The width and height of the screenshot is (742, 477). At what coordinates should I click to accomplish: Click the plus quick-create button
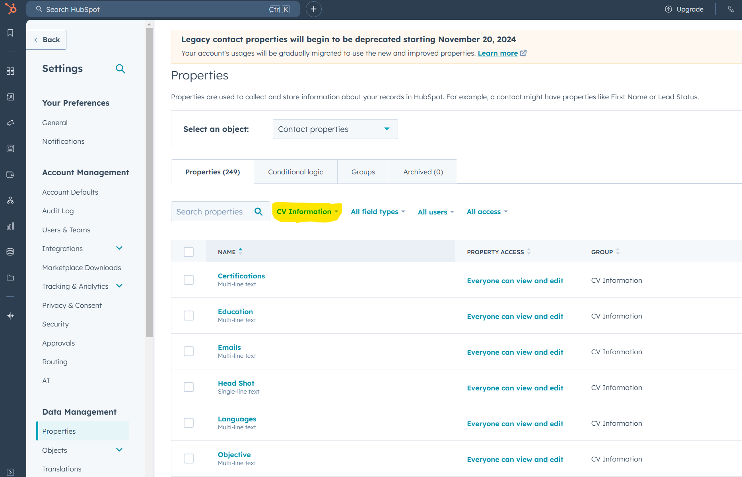coord(313,9)
